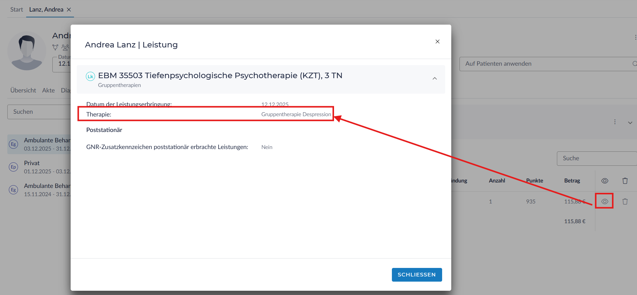This screenshot has width=637, height=295.
Task: Open the three-dot menu in the panel
Action: 615,122
